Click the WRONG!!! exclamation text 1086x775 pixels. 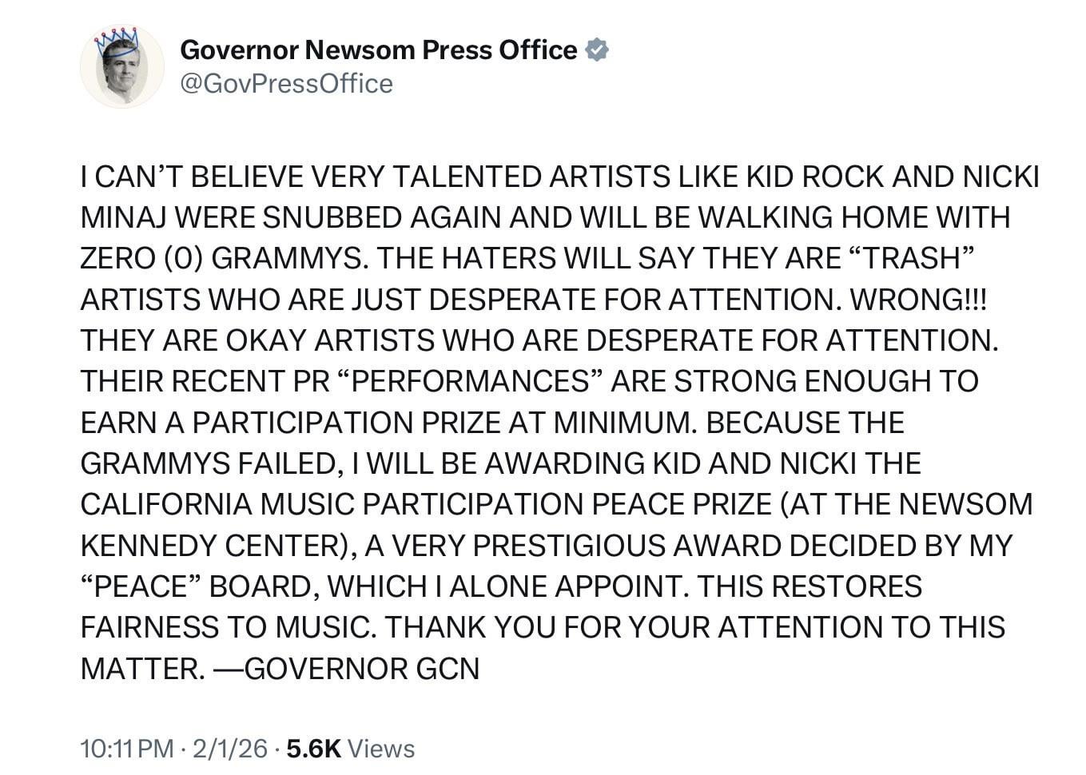918,300
